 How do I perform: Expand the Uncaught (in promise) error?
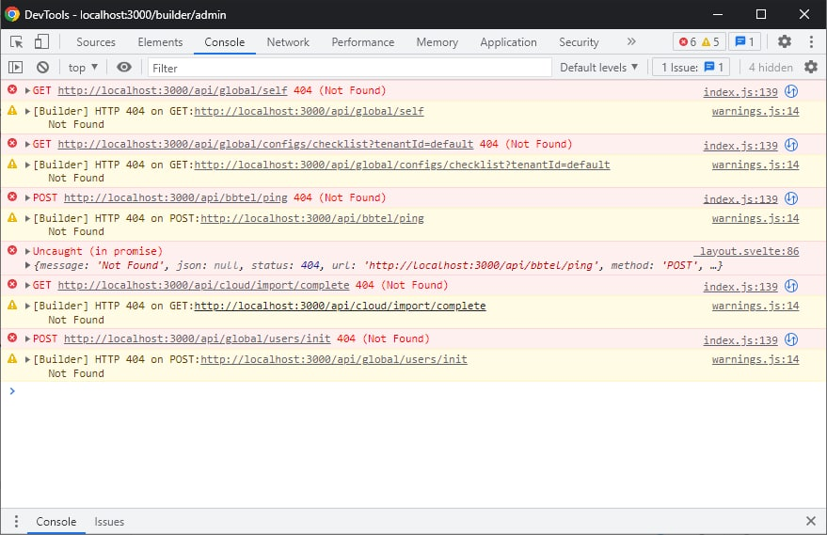(27, 251)
